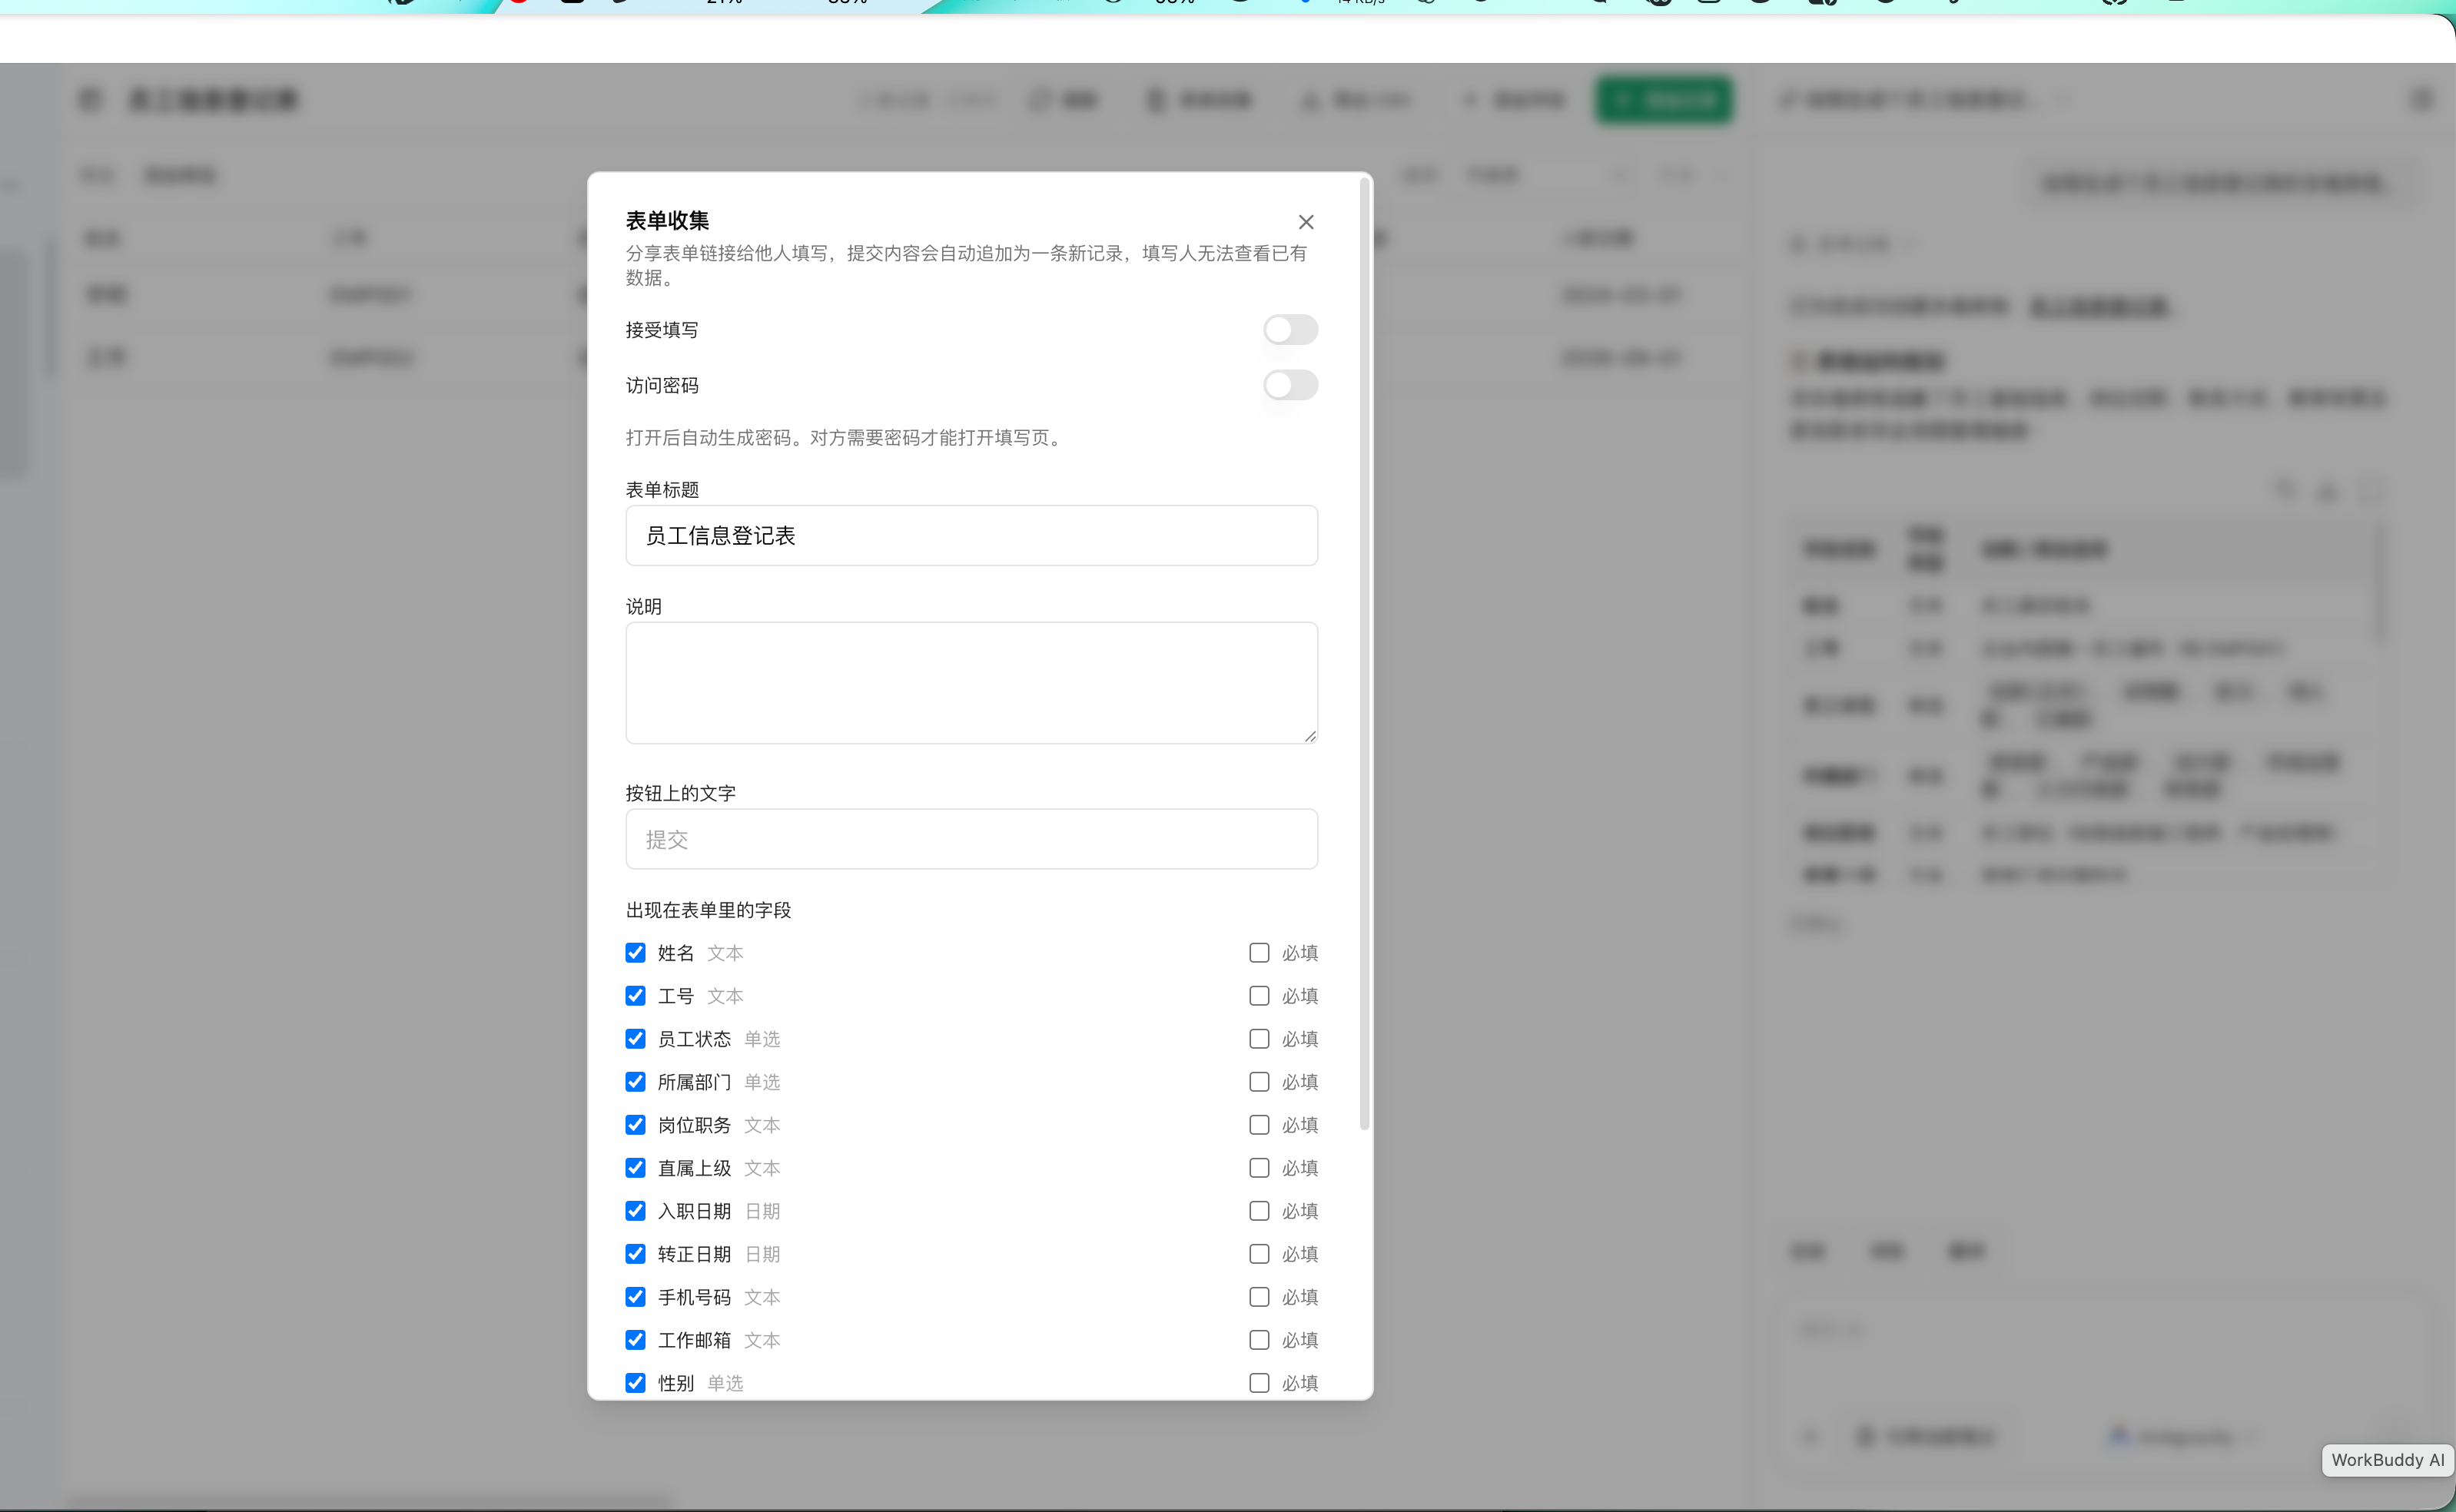
Task: Uncheck the 姓名 field checkbox
Action: pos(635,953)
